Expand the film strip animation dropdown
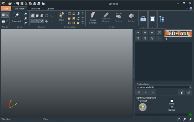Viewport: 194px width, 122px height. (153, 20)
